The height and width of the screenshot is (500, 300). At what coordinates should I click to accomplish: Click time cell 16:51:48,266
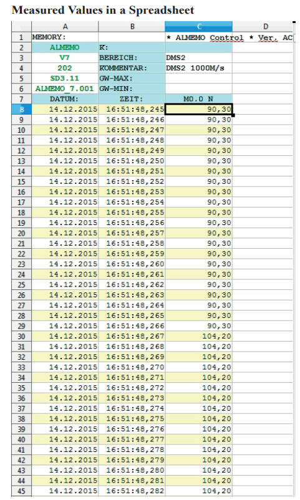(x=132, y=326)
